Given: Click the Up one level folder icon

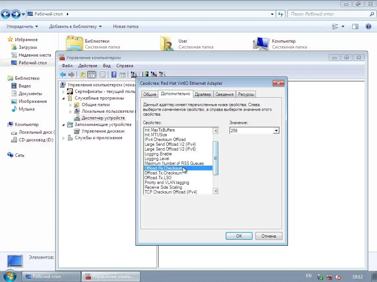Looking at the screenshot, I should 83,75.
